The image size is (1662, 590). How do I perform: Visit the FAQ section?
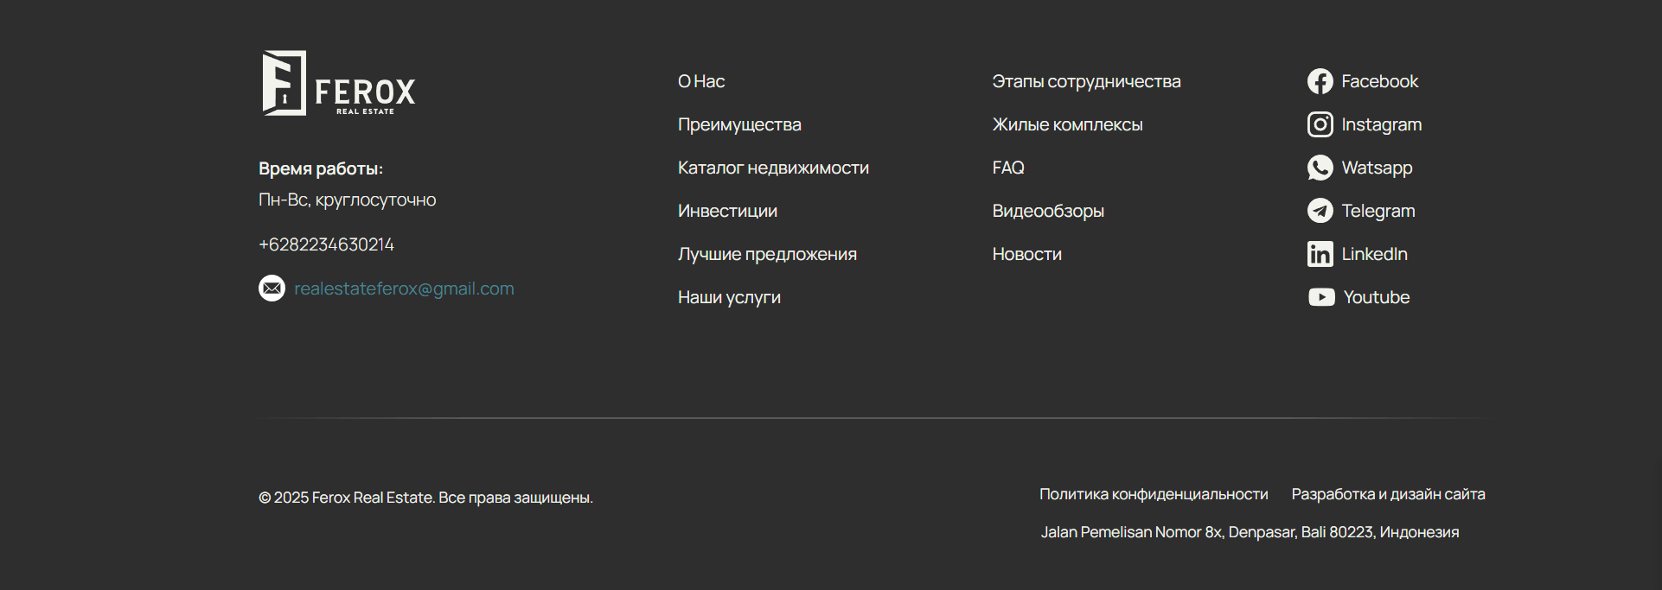click(x=1008, y=168)
